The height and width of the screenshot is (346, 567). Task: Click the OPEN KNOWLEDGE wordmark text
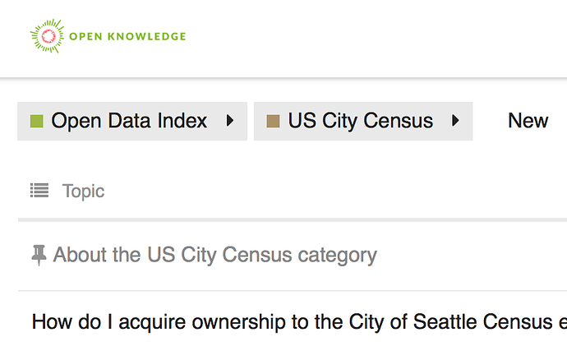click(127, 36)
